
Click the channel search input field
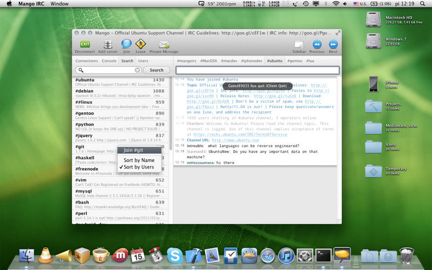pos(109,70)
